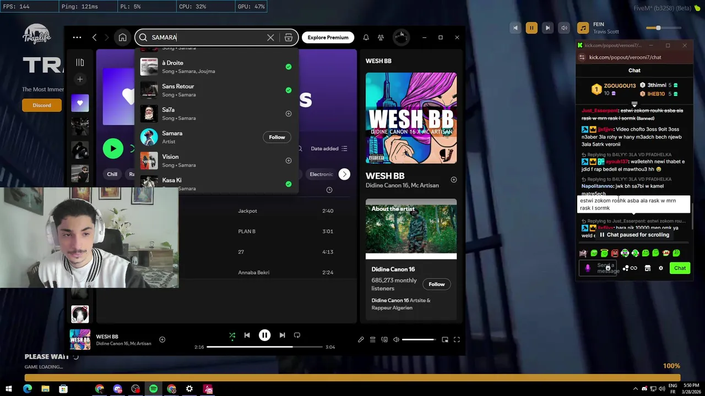Add WESH BB to Liked in panel
The image size is (705, 396).
[454, 180]
